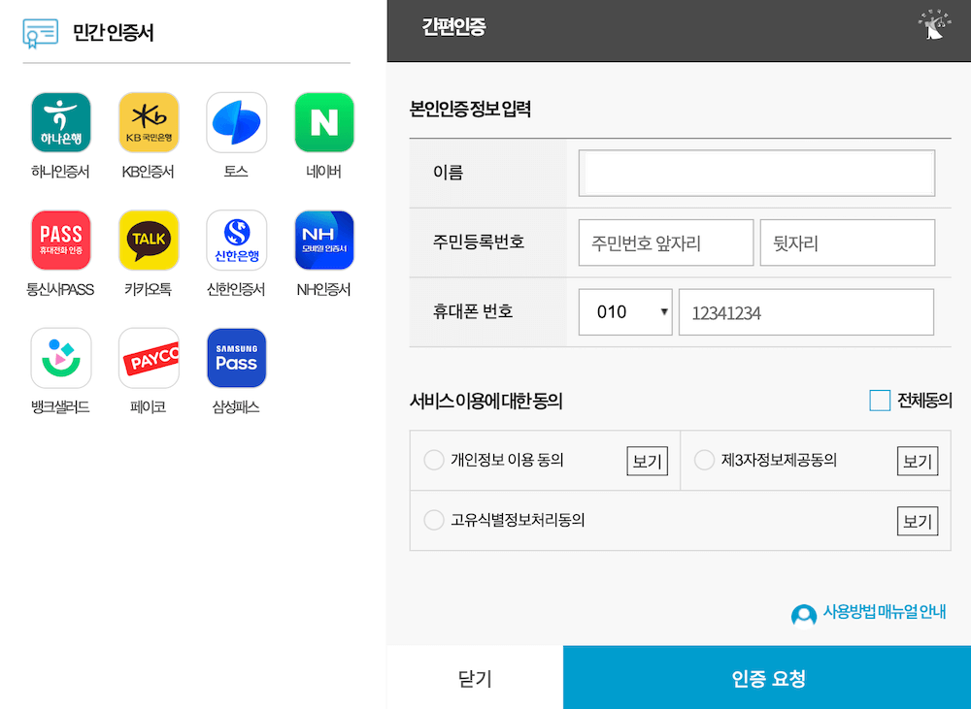This screenshot has height=709, width=971.
Task: Select the 뱅크샐러드 certificate icon
Action: (60, 358)
